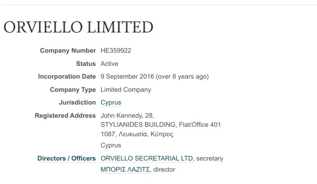Open the Cyprus jurisdiction link
317x184 pixels.
pyautogui.click(x=111, y=102)
